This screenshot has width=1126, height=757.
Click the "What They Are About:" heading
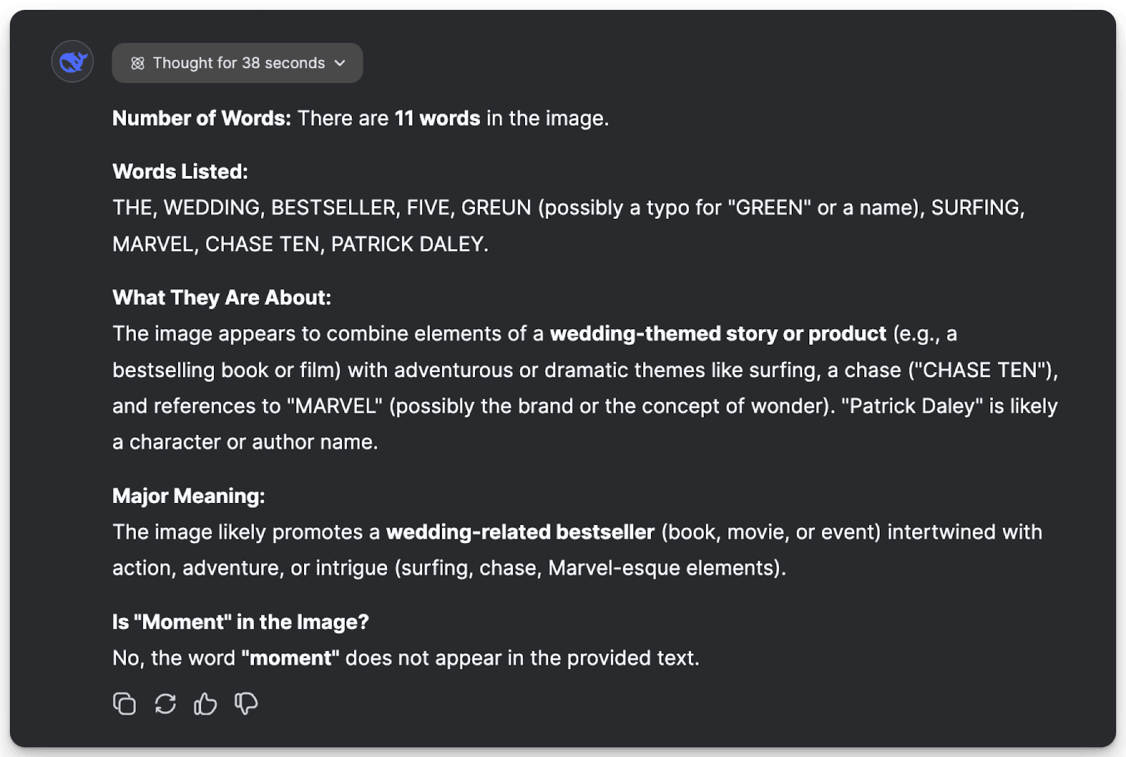coord(222,298)
